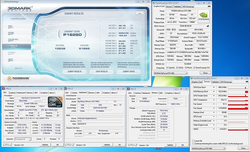Toggle the DirectCompute 5.0 checkbox
This screenshot has width=250, height=152.
[194, 68]
